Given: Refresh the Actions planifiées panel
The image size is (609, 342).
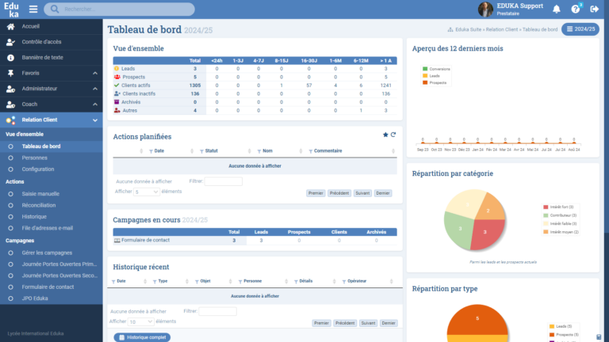Looking at the screenshot, I should tap(393, 135).
